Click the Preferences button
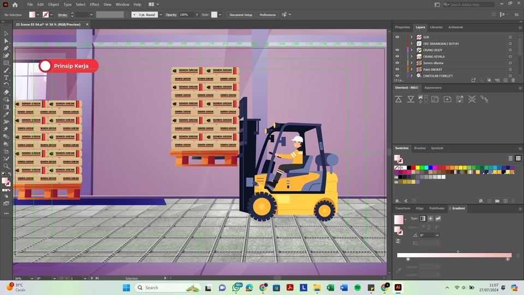The width and height of the screenshot is (524, 295). pos(267,15)
